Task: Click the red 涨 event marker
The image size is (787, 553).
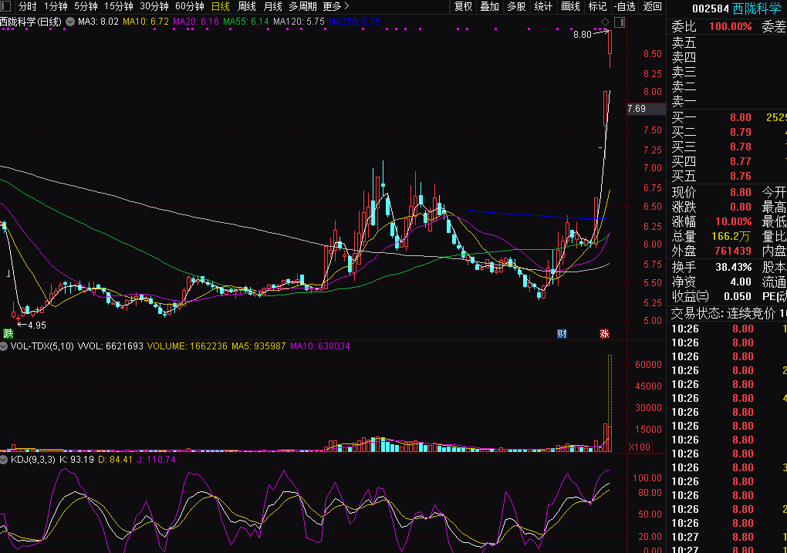Action: [x=604, y=333]
